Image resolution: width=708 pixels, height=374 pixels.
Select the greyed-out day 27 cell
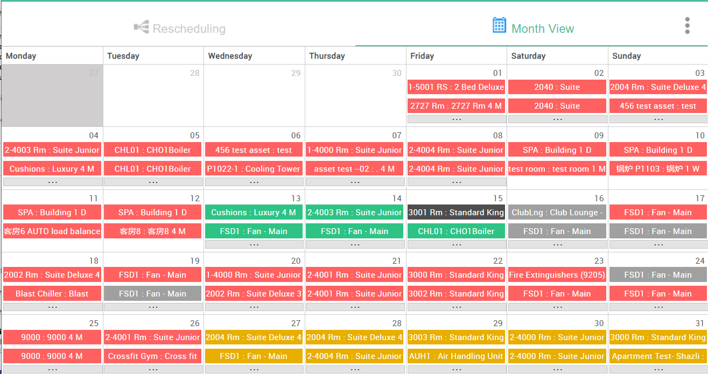(x=52, y=96)
